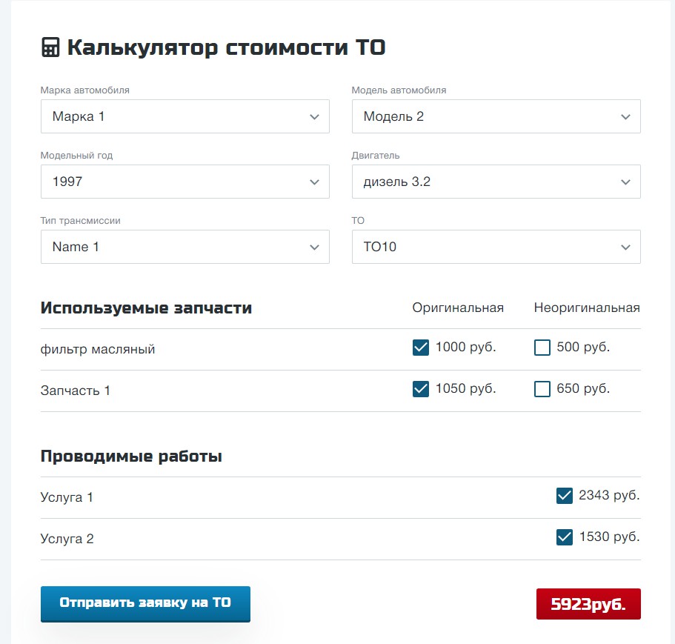
Task: Click the Проводимые работы section heading
Action: click(131, 457)
